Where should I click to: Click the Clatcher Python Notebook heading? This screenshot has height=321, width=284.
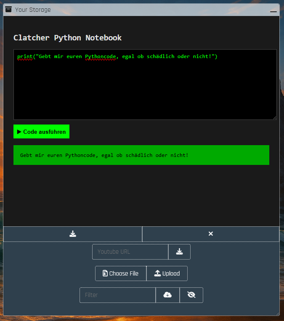67,38
